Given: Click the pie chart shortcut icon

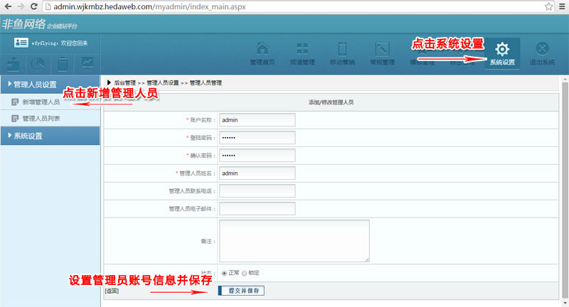Looking at the screenshot, I should (x=38, y=64).
